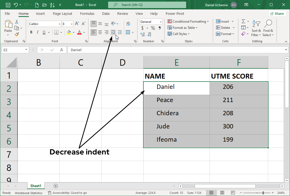
Task: Open Conditional Formatting options
Action: (188, 21)
